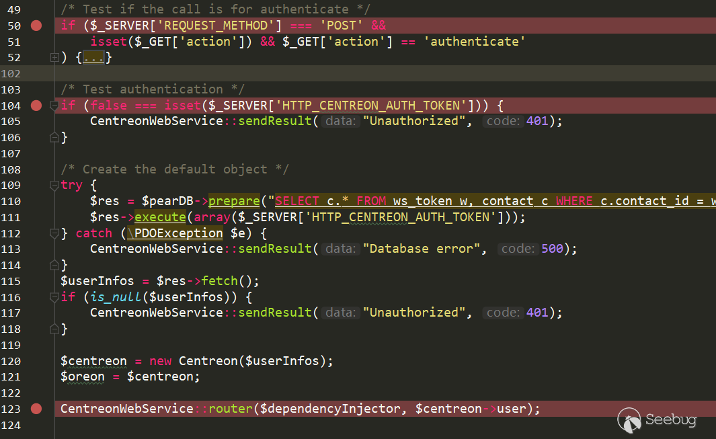The width and height of the screenshot is (716, 439).
Task: Click the Centreon class name on line 120
Action: (x=208, y=361)
